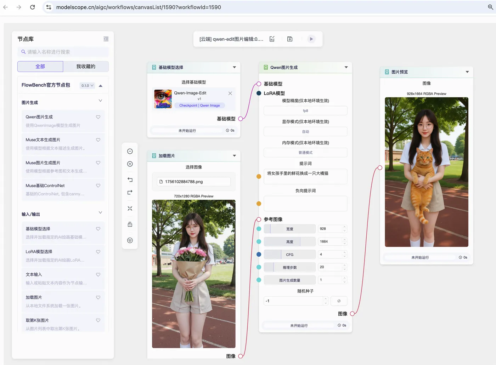
Task: Open canvas comment icon in toolbar
Action: tap(130, 240)
